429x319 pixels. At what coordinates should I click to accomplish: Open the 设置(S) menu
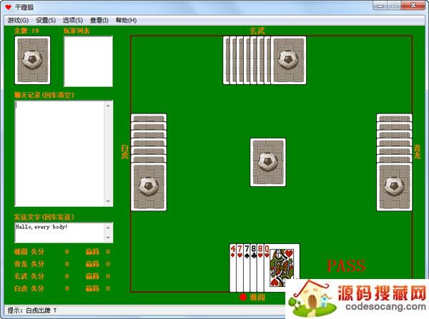tap(46, 20)
